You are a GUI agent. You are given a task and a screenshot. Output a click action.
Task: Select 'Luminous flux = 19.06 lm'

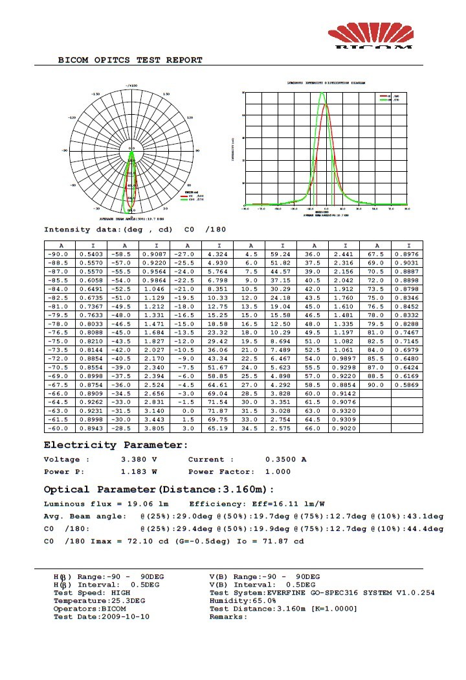tap(106, 504)
